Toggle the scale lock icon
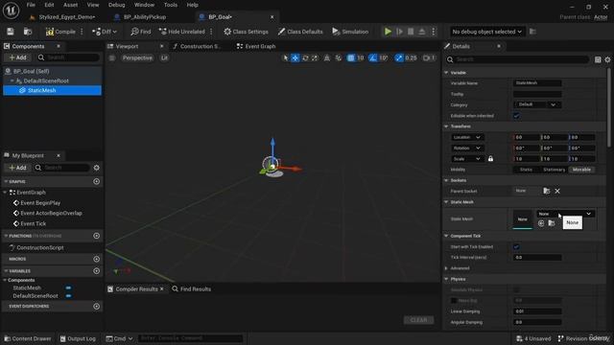 tap(490, 159)
